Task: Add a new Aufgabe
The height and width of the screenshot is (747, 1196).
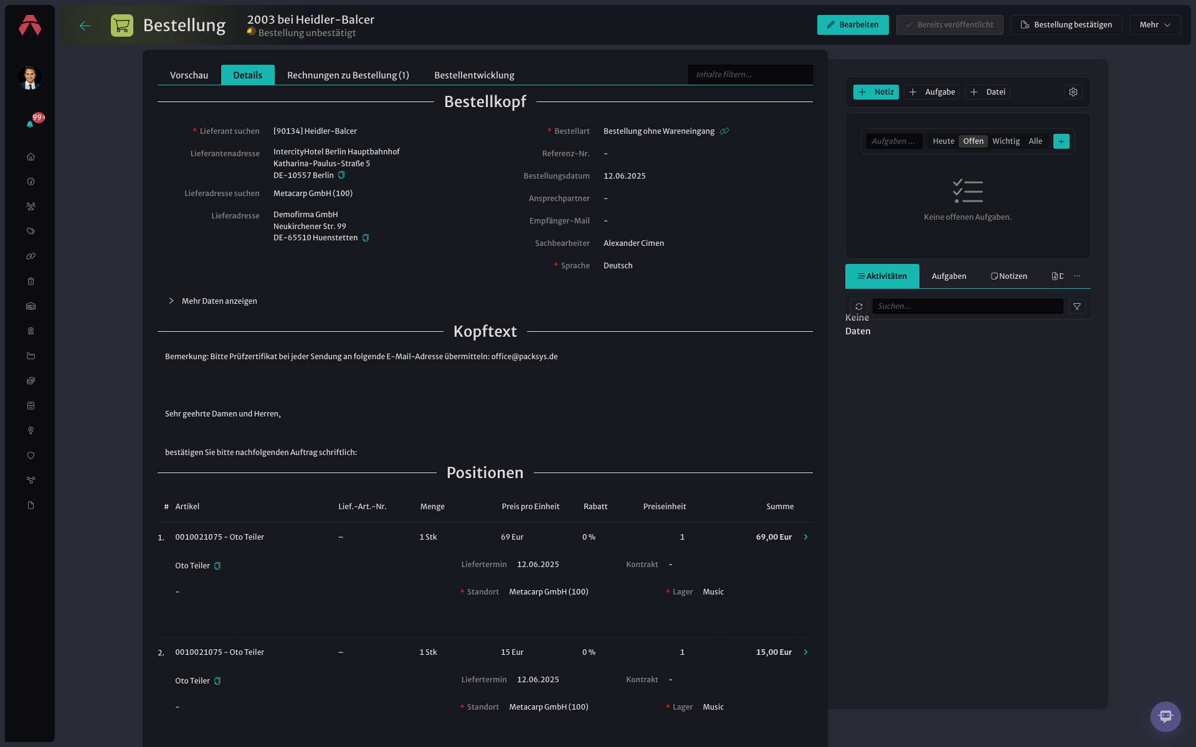Action: coord(932,92)
